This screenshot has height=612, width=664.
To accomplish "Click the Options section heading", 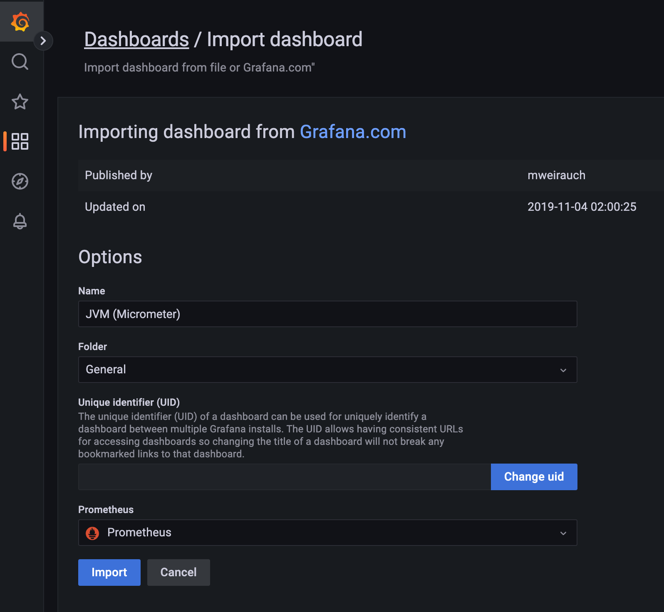I will (x=110, y=257).
